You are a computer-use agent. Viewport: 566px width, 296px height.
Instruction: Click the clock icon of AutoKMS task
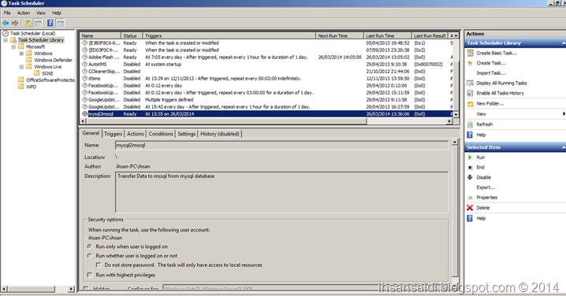point(85,65)
